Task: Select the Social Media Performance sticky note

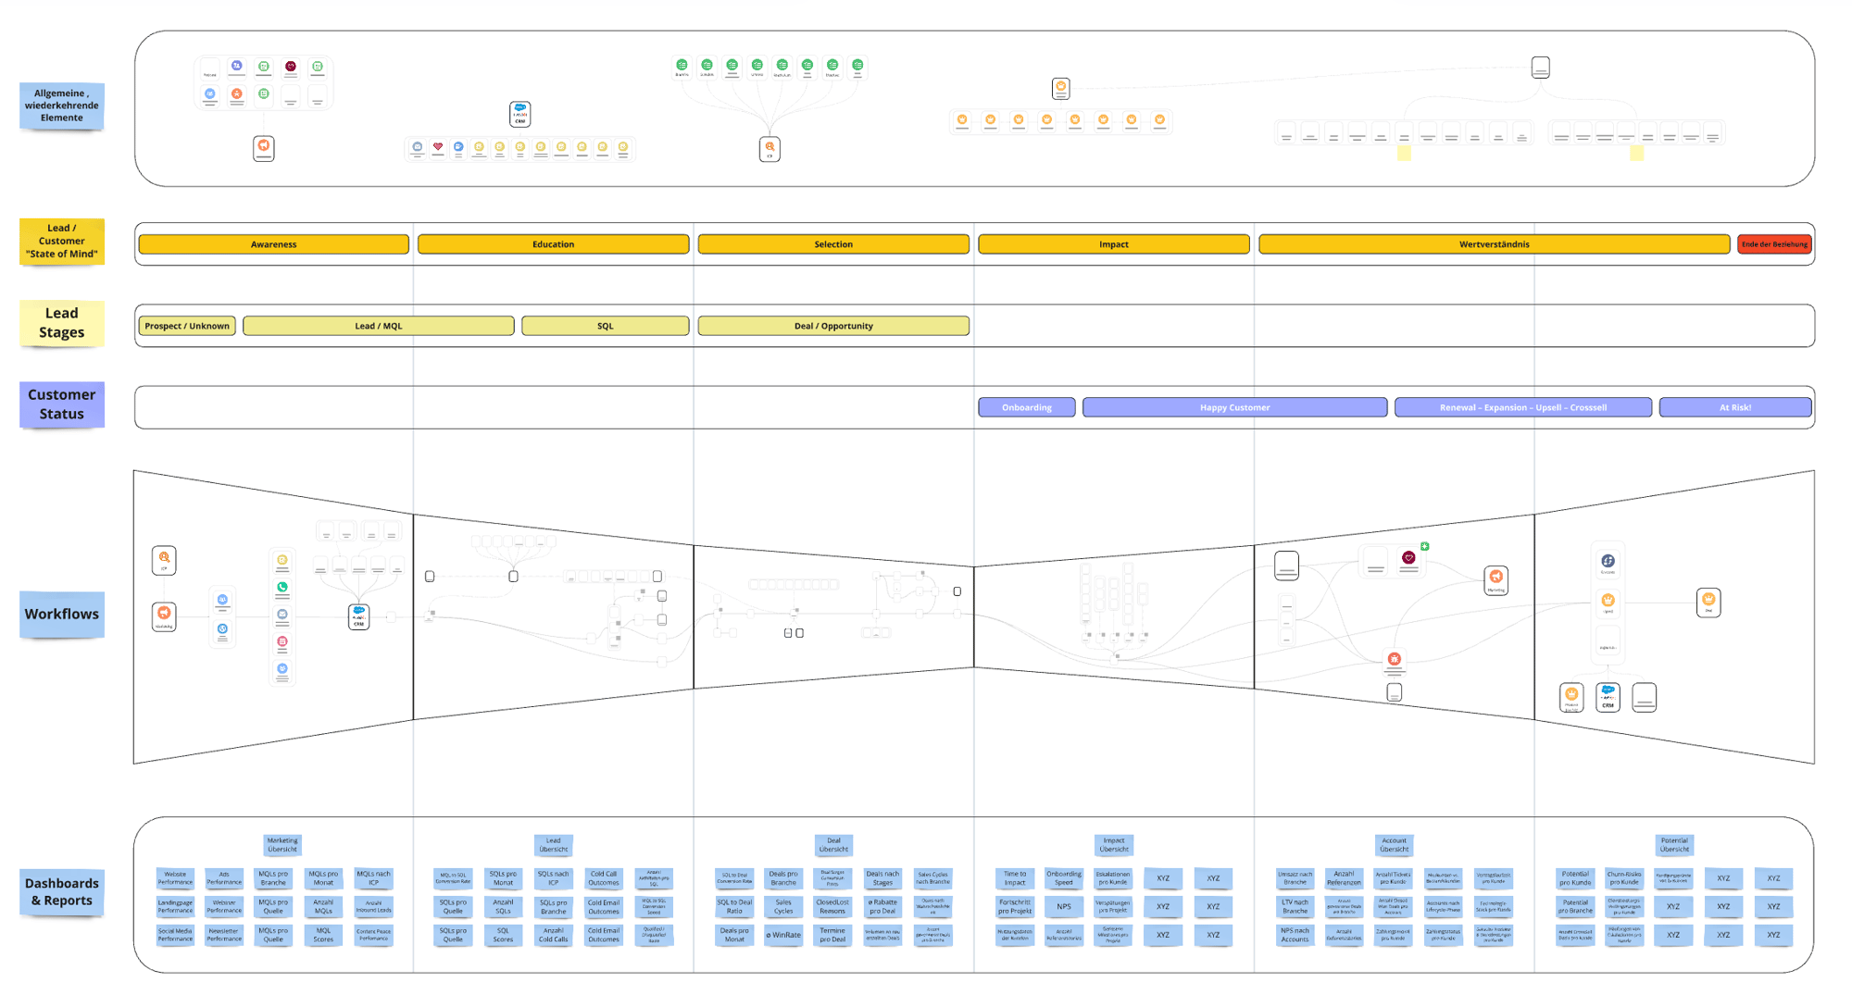Action: (x=175, y=935)
